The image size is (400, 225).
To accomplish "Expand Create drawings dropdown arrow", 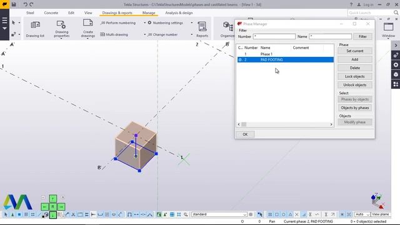I will (x=87, y=38).
